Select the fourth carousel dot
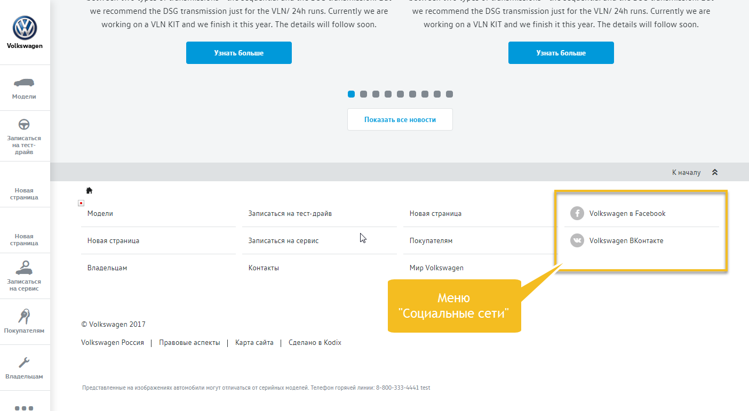The height and width of the screenshot is (411, 749). [x=388, y=94]
